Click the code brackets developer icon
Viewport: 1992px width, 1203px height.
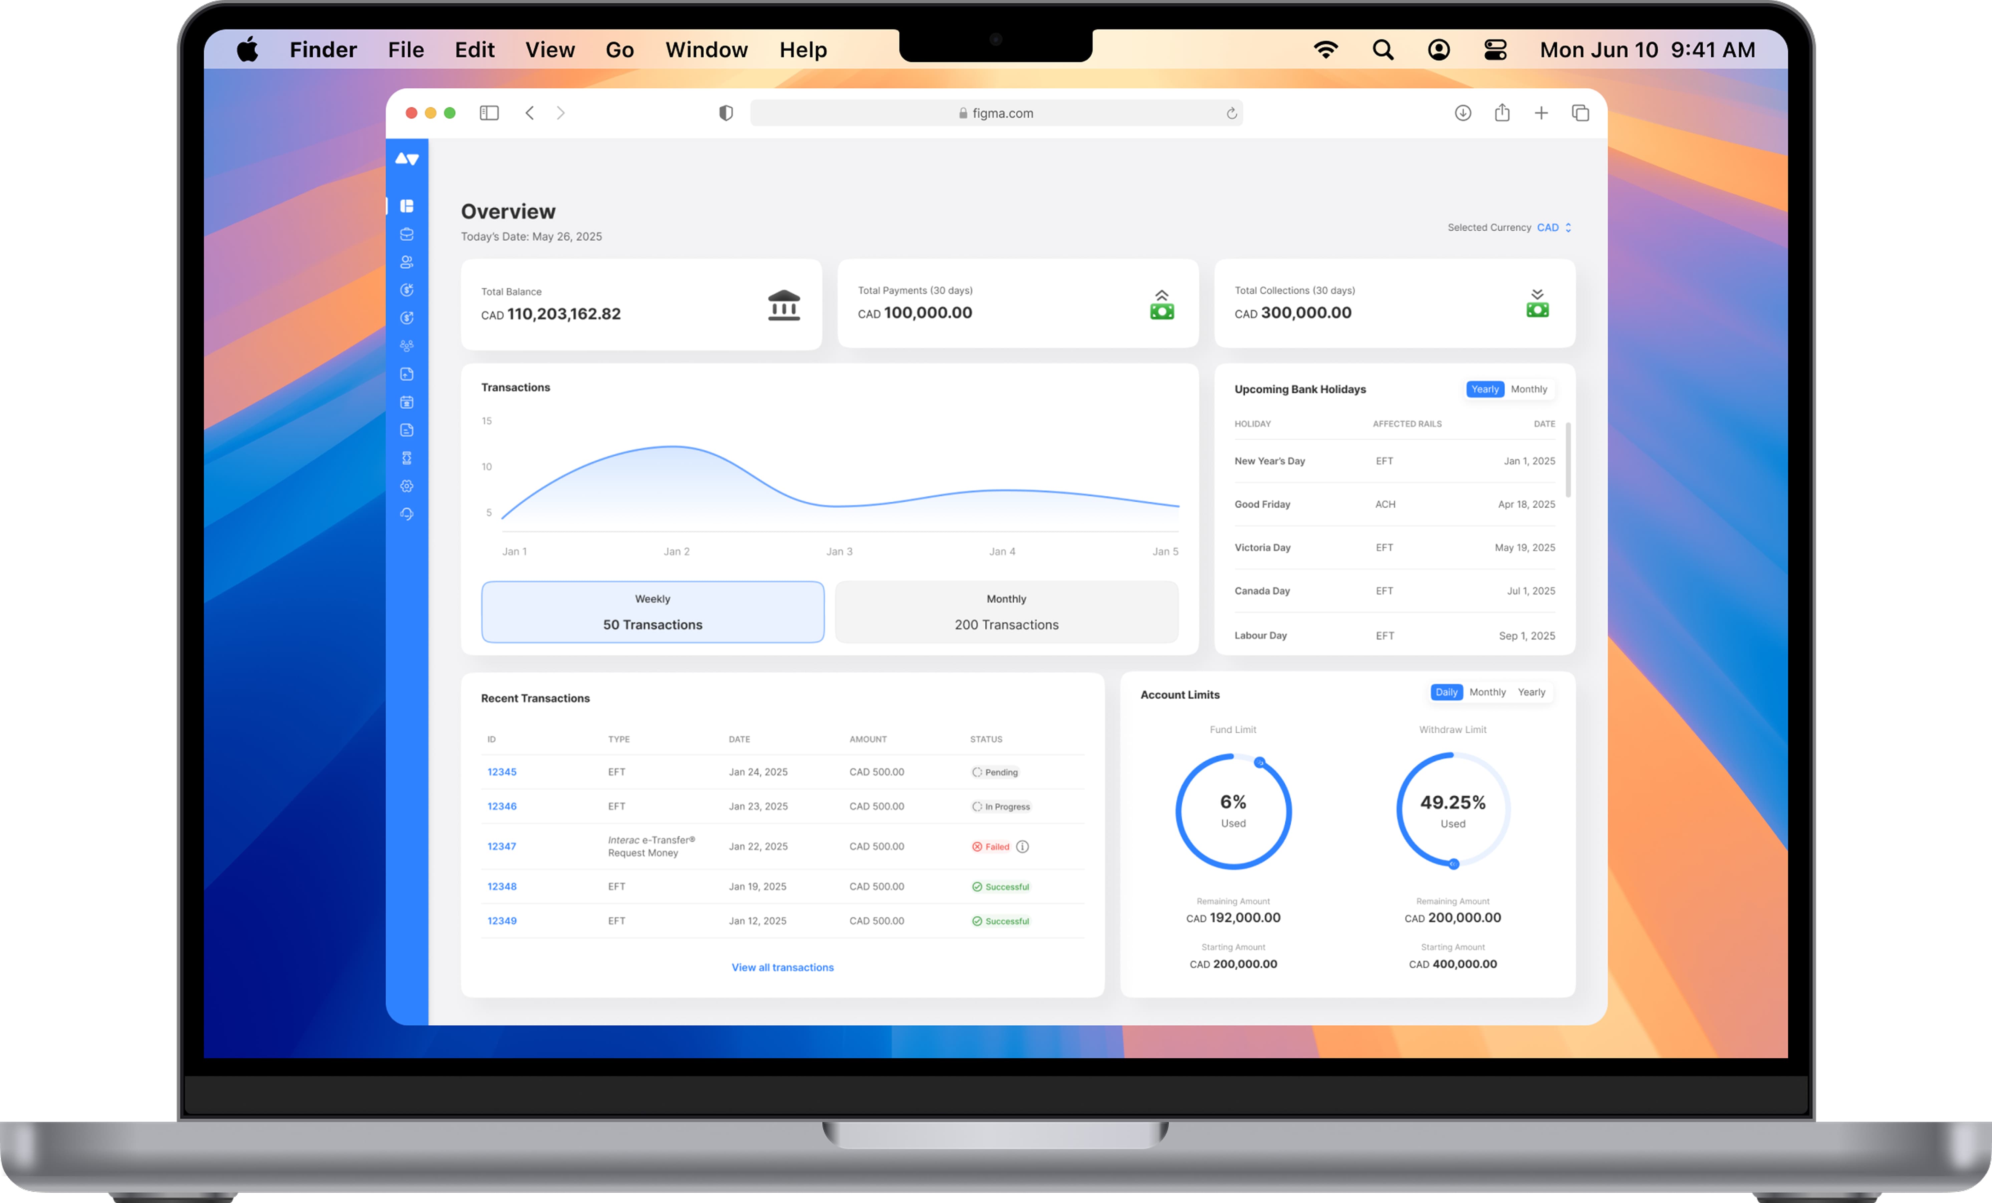click(x=407, y=458)
